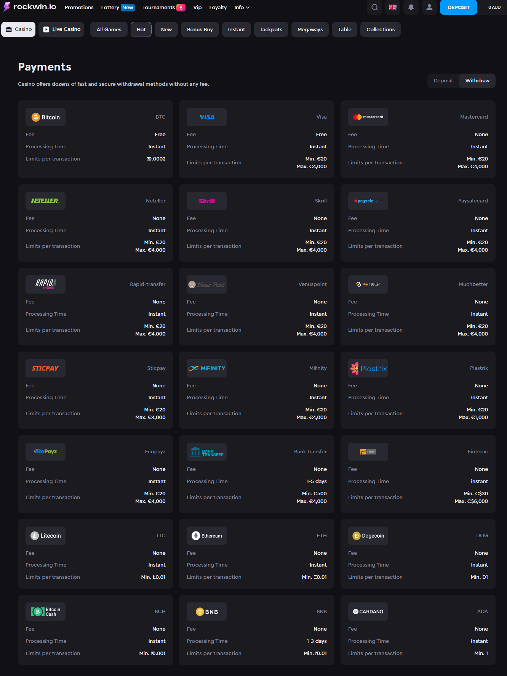Open the user profile icon
This screenshot has width=507, height=676.
tap(429, 7)
